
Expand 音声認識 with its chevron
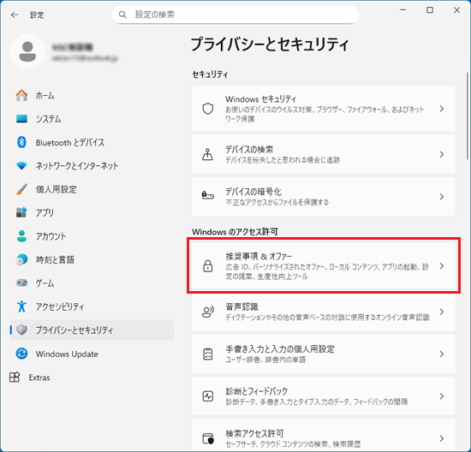coord(442,312)
